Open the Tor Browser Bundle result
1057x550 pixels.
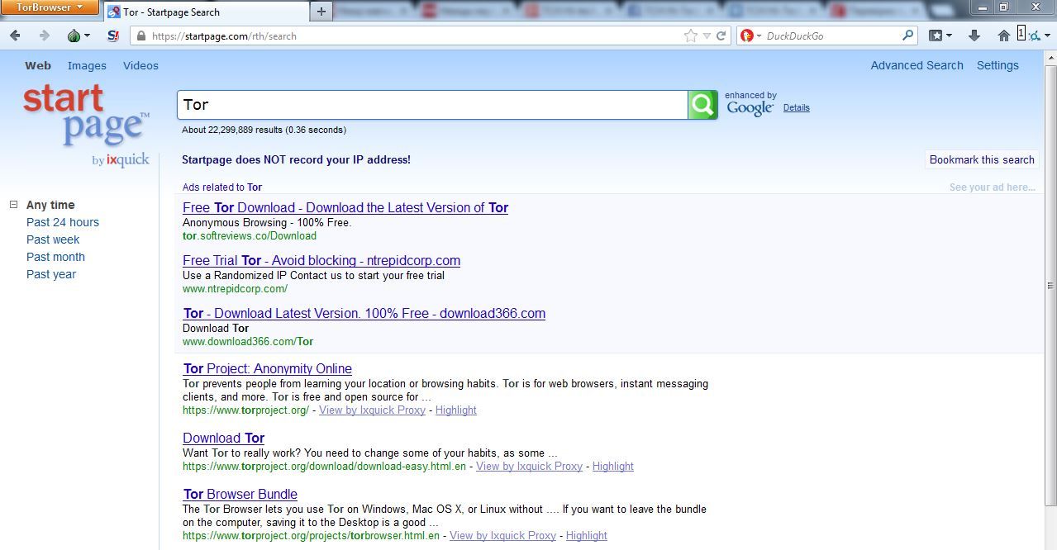240,494
